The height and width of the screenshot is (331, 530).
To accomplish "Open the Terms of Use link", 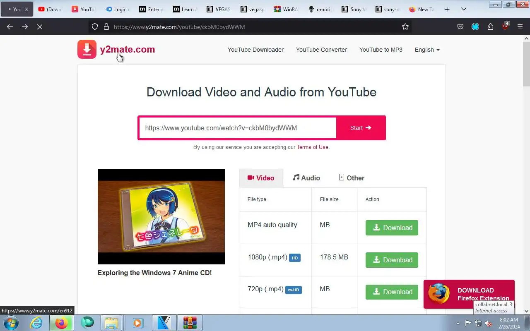I will pyautogui.click(x=312, y=147).
